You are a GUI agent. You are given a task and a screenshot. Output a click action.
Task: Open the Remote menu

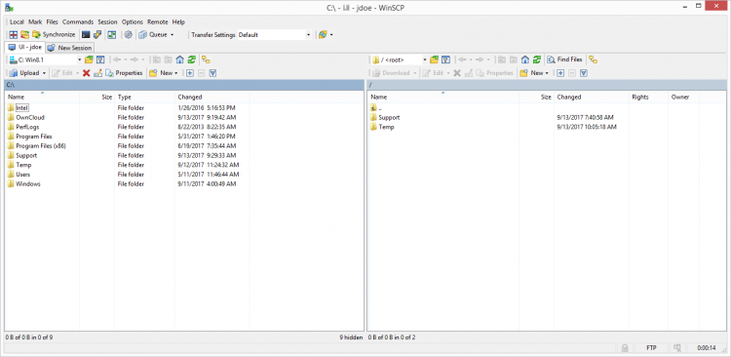click(x=158, y=21)
